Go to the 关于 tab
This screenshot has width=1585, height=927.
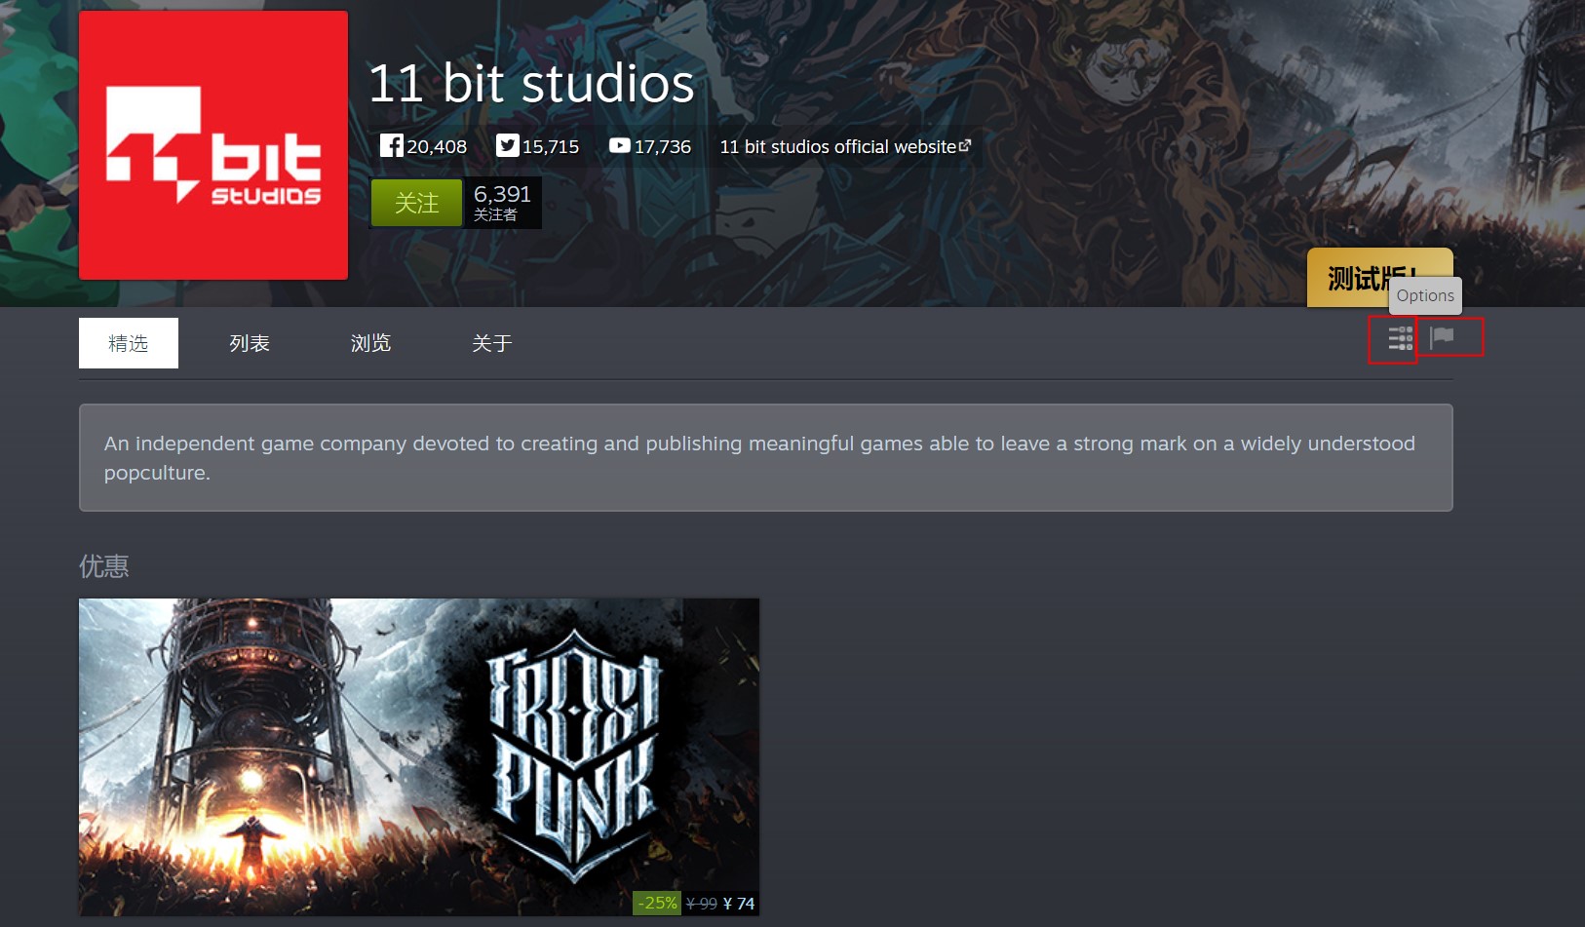491,343
